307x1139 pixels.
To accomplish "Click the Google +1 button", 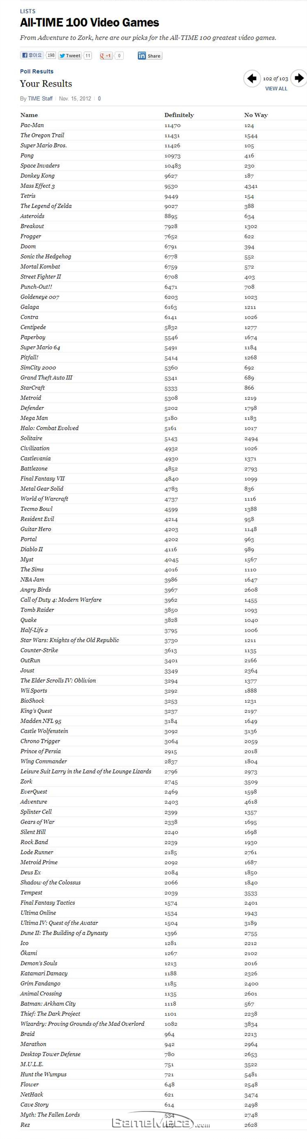I will pyautogui.click(x=106, y=56).
